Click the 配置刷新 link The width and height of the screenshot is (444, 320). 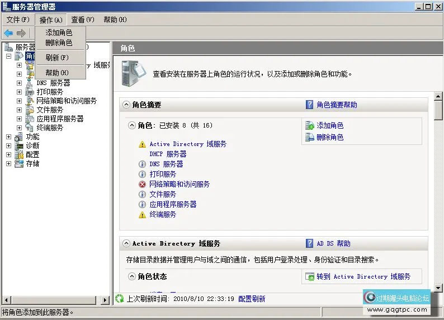pos(252,299)
